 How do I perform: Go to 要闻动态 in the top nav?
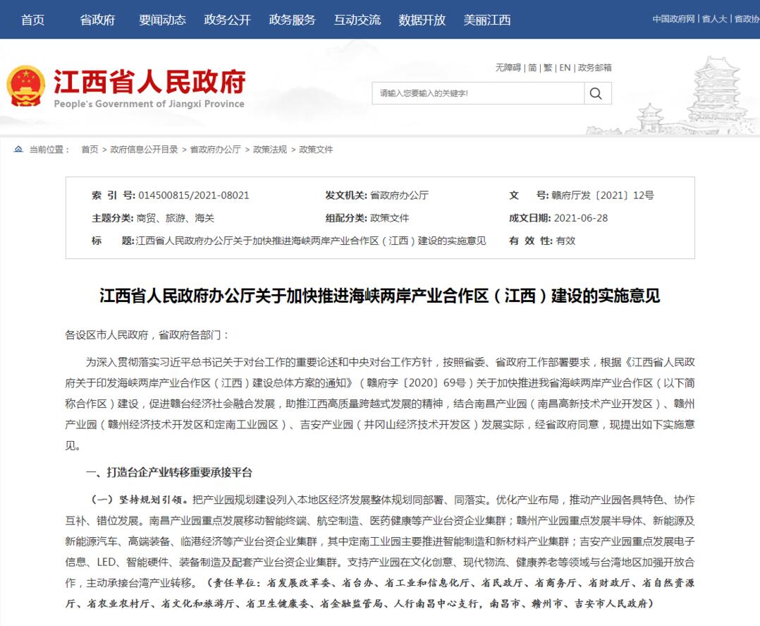point(162,20)
